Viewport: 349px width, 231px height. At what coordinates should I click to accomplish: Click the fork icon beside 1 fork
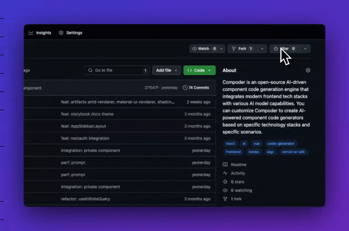[x=225, y=199]
